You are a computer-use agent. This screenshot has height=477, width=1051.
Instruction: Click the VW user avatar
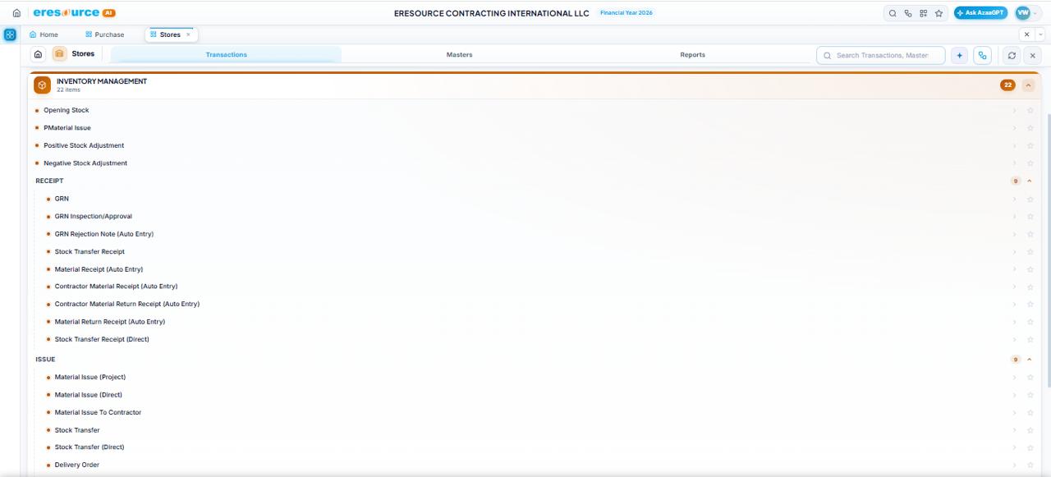(x=1022, y=12)
